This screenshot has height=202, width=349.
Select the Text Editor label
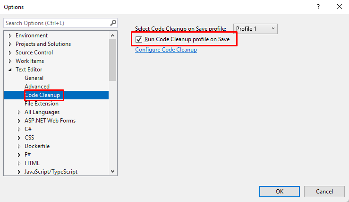pos(29,70)
